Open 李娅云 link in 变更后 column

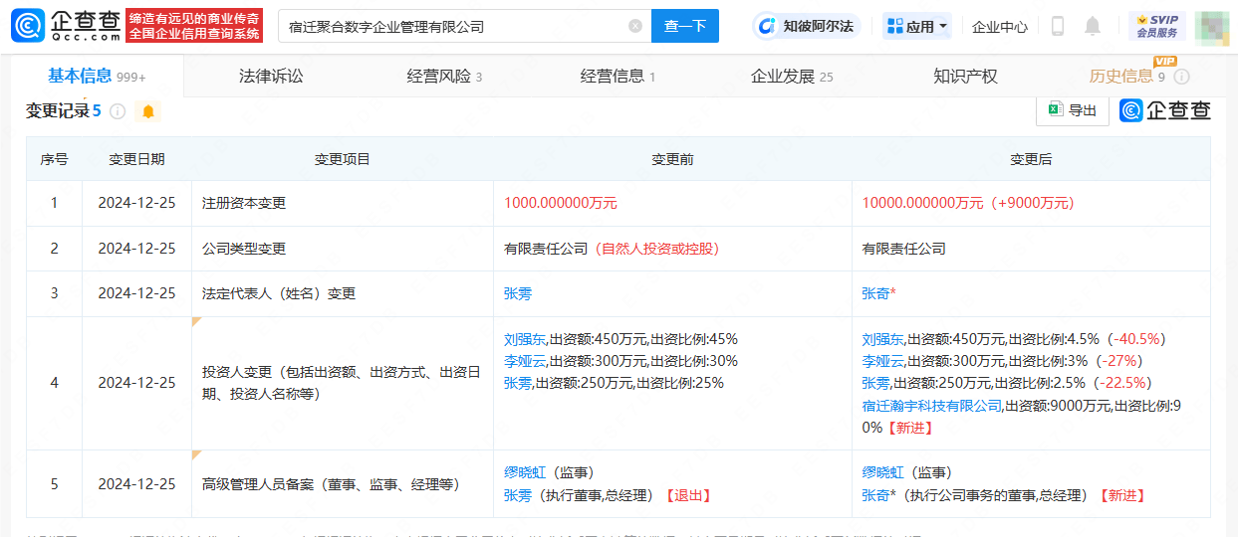[x=883, y=360]
